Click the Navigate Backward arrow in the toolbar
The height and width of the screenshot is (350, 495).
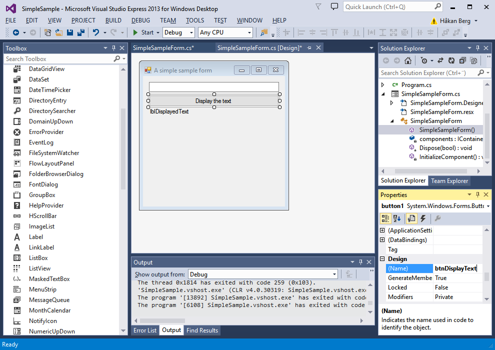coord(16,32)
